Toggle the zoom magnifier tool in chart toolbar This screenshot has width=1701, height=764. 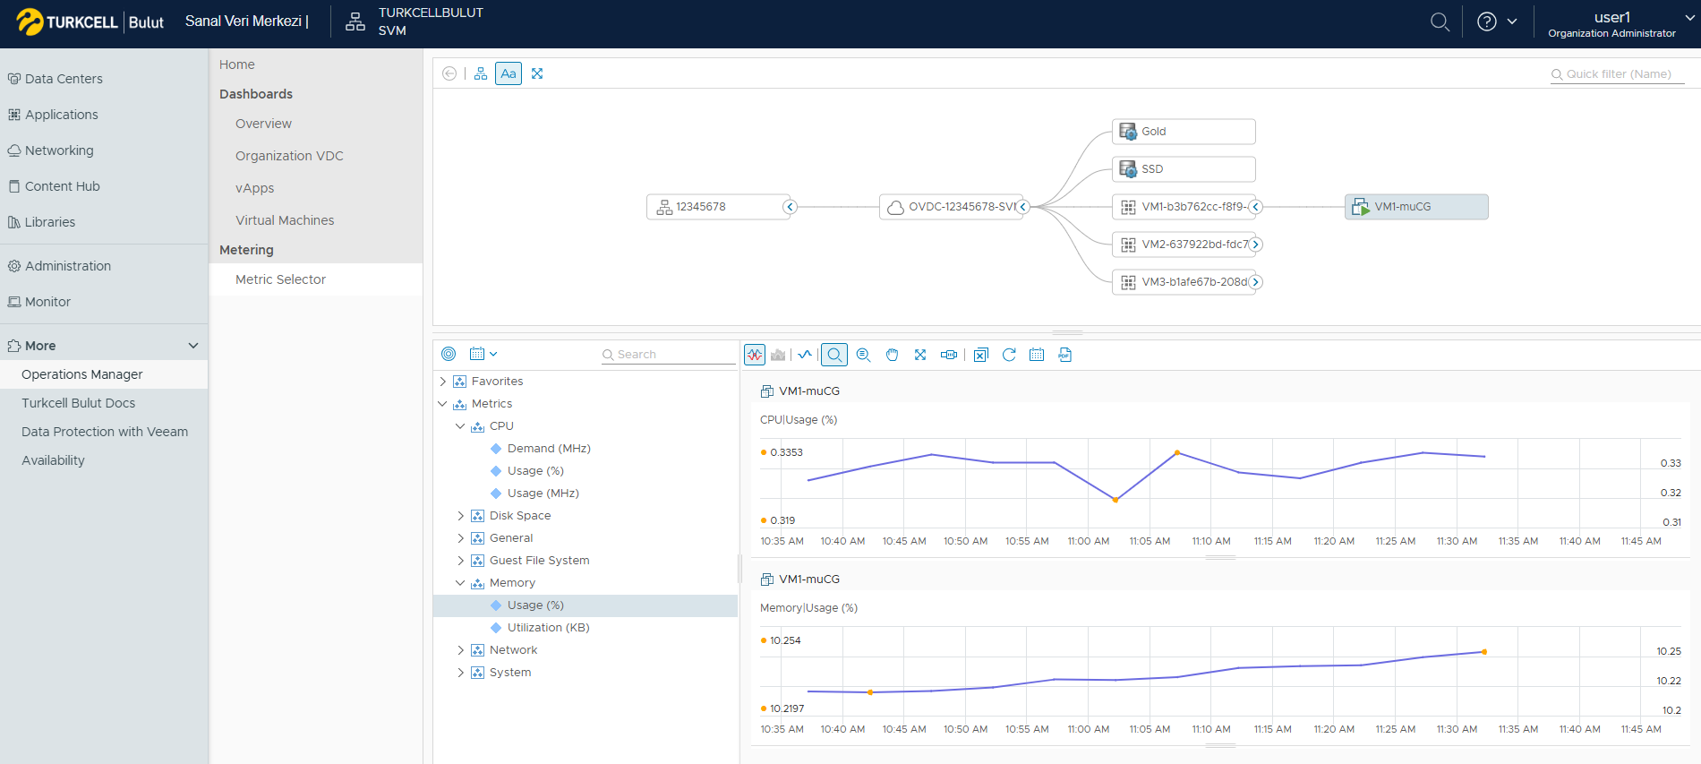(834, 355)
